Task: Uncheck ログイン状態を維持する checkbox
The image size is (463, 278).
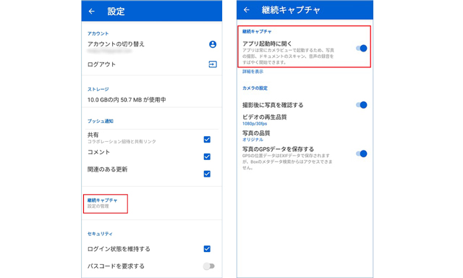Action: (x=207, y=249)
